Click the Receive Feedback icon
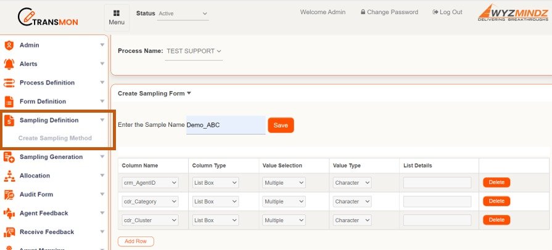The height and width of the screenshot is (250, 552). 9,232
